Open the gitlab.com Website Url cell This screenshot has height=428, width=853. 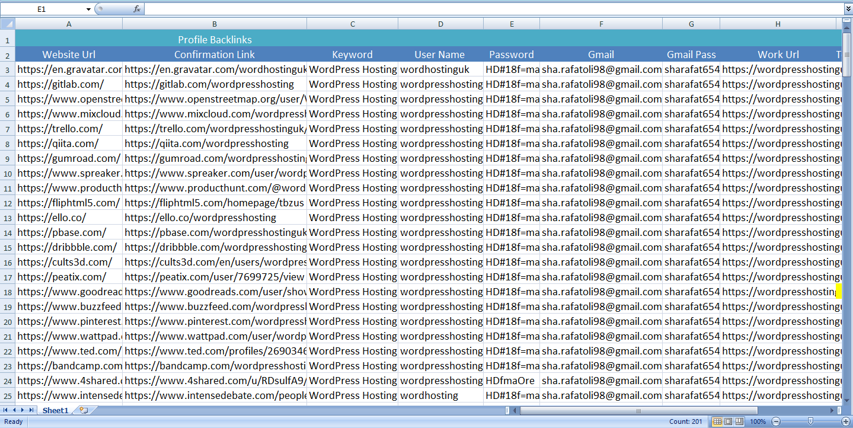(x=69, y=84)
